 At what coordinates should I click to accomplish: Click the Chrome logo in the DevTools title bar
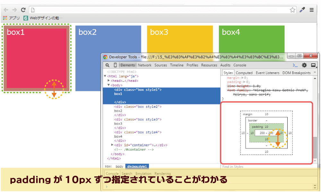coord(105,57)
